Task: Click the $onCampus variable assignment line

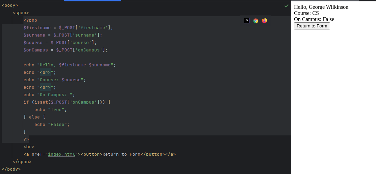Action: (65, 50)
